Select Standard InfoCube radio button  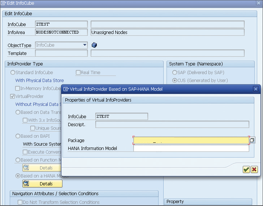pos(13,73)
